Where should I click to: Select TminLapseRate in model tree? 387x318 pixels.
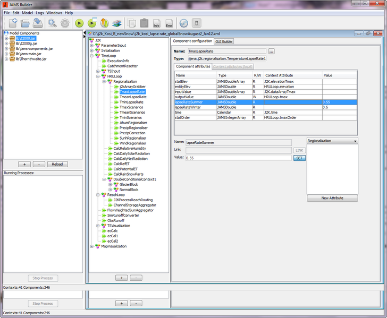click(131, 102)
